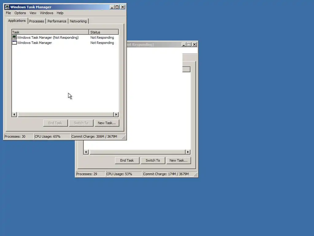Click New Task... in the front Task Manager

pos(107,123)
